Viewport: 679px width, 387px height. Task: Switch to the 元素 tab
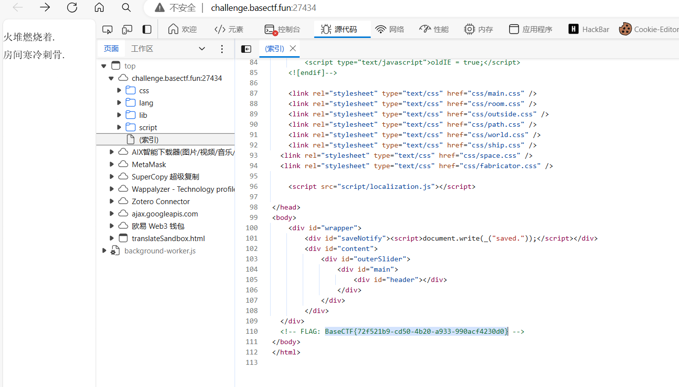[x=229, y=29]
